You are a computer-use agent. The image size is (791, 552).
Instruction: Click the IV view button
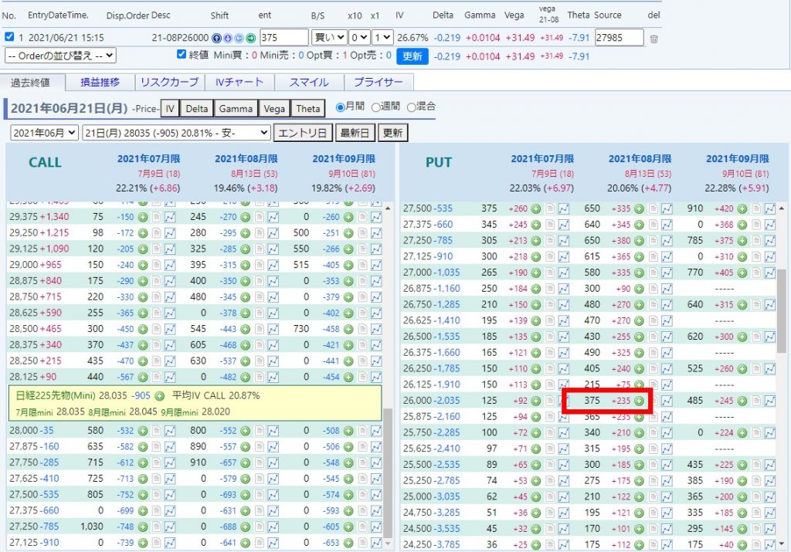tap(169, 109)
